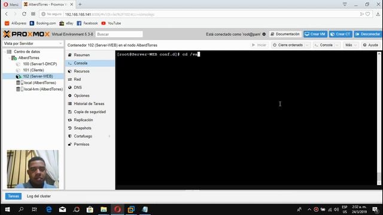Open a new browser tab

pos(80,4)
